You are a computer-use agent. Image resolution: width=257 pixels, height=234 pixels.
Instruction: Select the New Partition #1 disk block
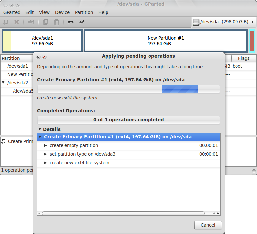tap(166, 41)
